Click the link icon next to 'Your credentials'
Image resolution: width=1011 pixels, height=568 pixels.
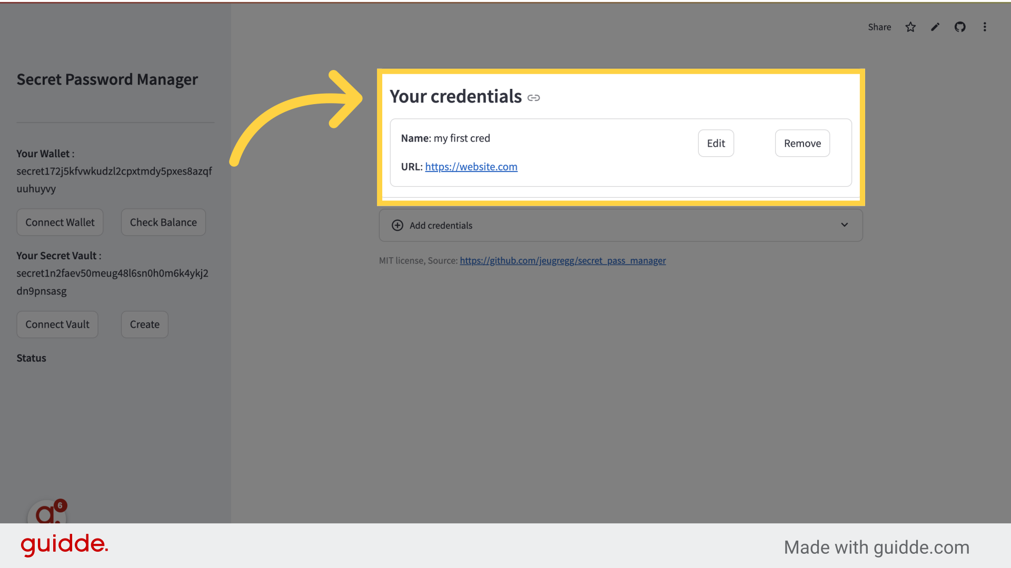coord(533,96)
